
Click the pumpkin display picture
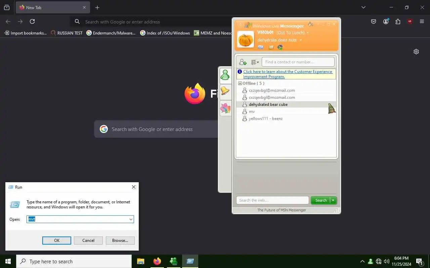pos(246,40)
